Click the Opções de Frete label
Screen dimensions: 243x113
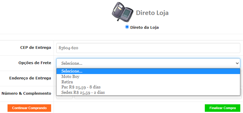[35, 63]
